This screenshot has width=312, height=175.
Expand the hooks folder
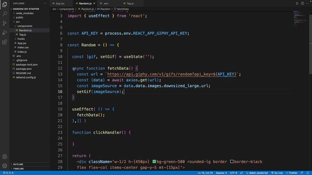point(21,39)
